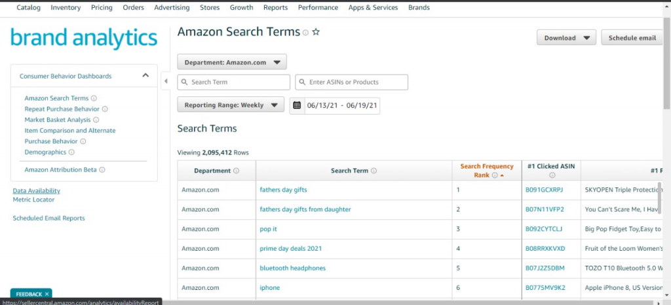
Task: Open the Apps & Services menu
Action: [x=373, y=7]
